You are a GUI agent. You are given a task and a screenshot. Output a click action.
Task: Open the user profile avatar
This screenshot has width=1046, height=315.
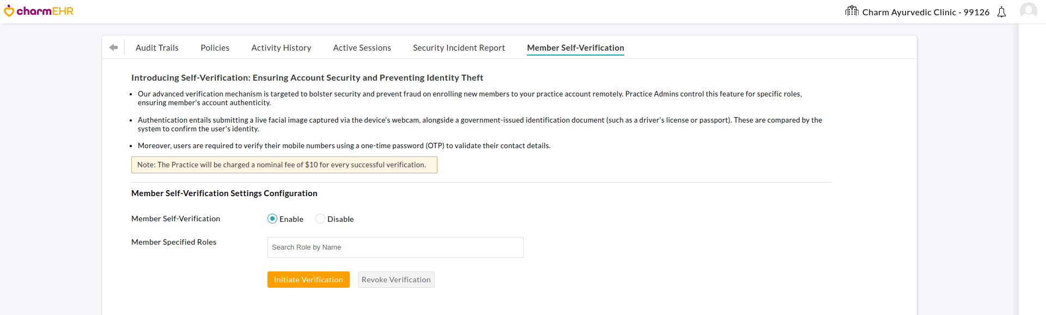[1027, 10]
